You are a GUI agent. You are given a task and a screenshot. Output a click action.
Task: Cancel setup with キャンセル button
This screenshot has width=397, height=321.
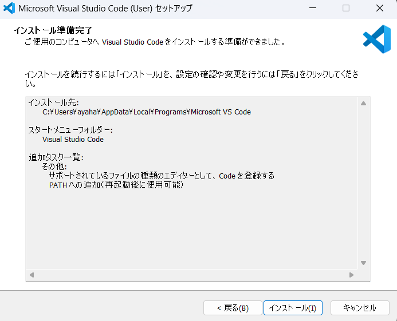[360, 308]
